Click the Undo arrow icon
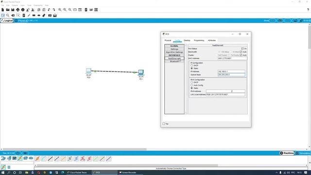The height and width of the screenshot is (175, 311). coord(49,10)
